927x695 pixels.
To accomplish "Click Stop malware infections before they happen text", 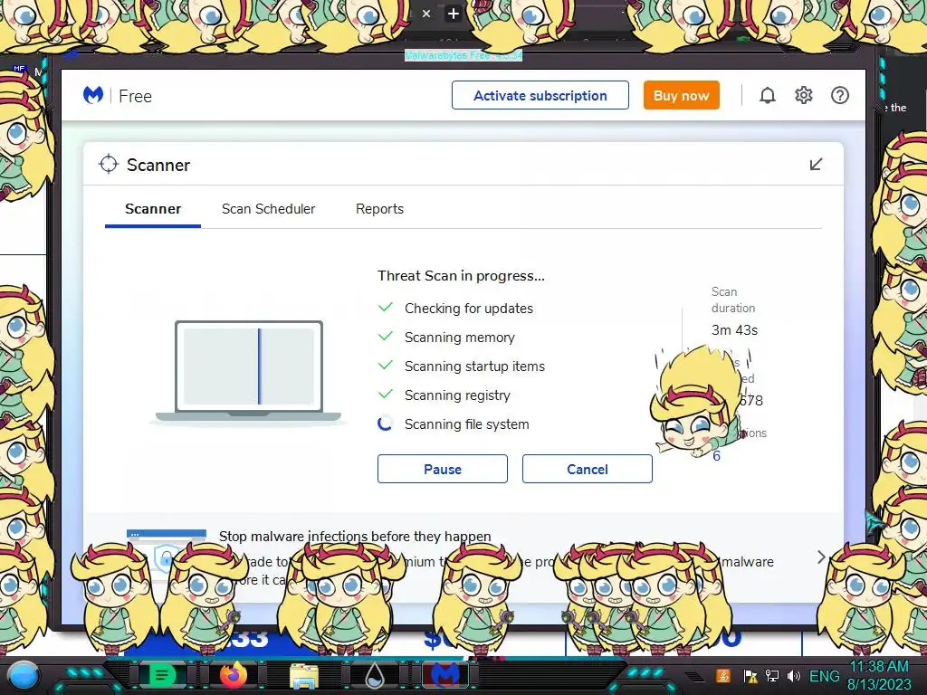I will coord(355,536).
